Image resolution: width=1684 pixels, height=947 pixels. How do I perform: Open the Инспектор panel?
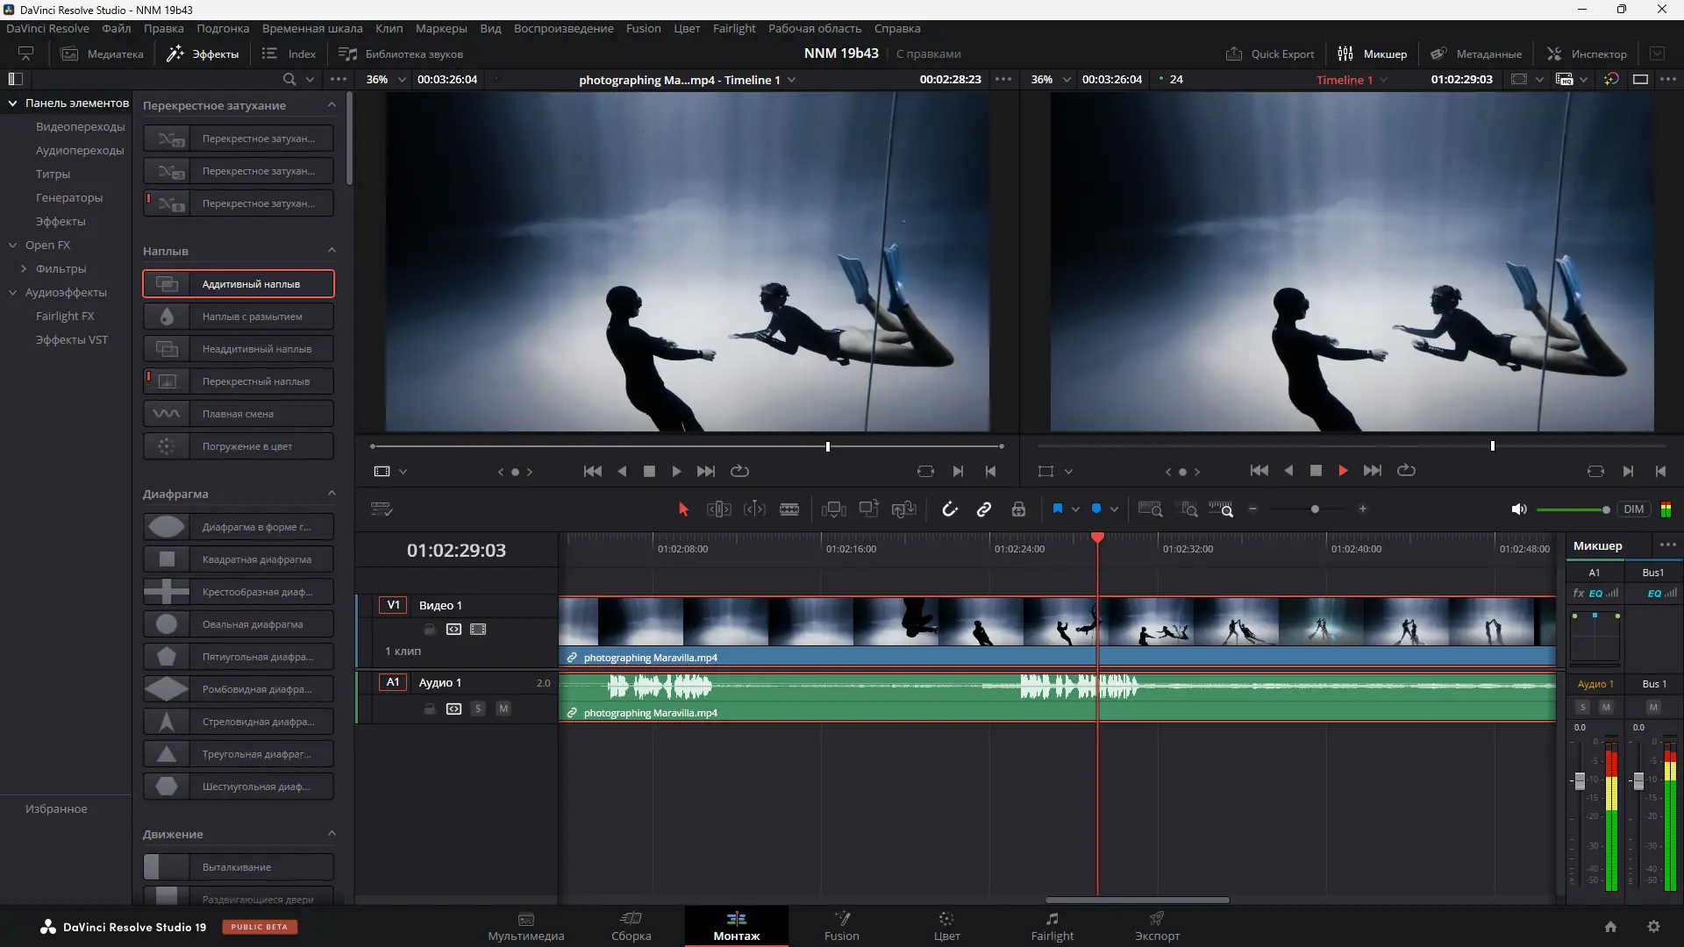pyautogui.click(x=1587, y=53)
